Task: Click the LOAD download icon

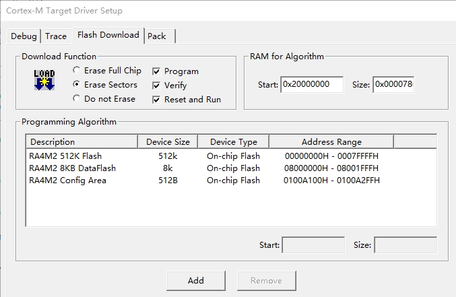Action: tap(44, 79)
